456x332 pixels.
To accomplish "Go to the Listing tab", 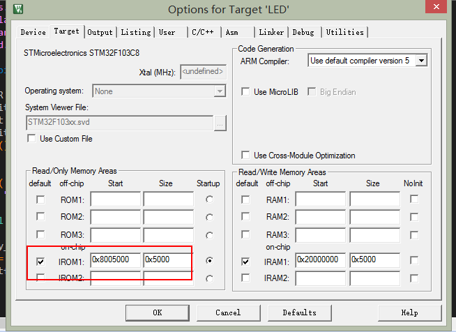I will (x=136, y=32).
